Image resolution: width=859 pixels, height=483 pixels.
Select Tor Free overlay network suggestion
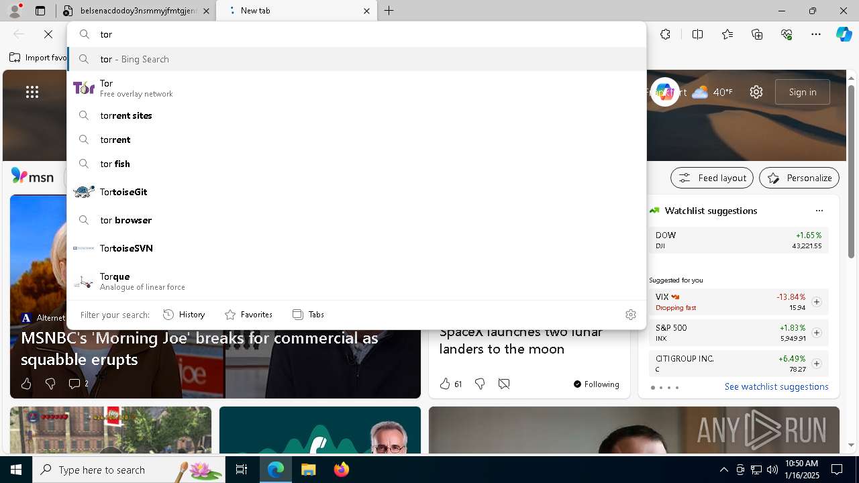click(x=356, y=88)
